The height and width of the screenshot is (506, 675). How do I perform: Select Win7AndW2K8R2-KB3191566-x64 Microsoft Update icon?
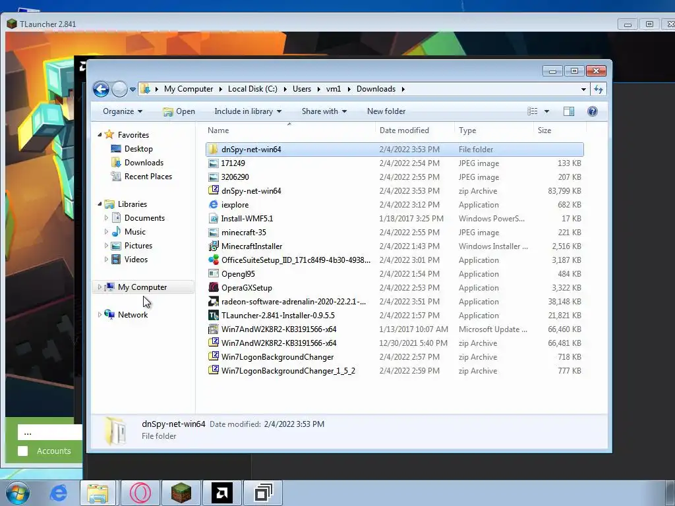tap(213, 329)
